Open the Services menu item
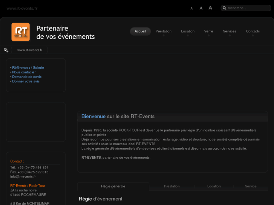 point(230,31)
